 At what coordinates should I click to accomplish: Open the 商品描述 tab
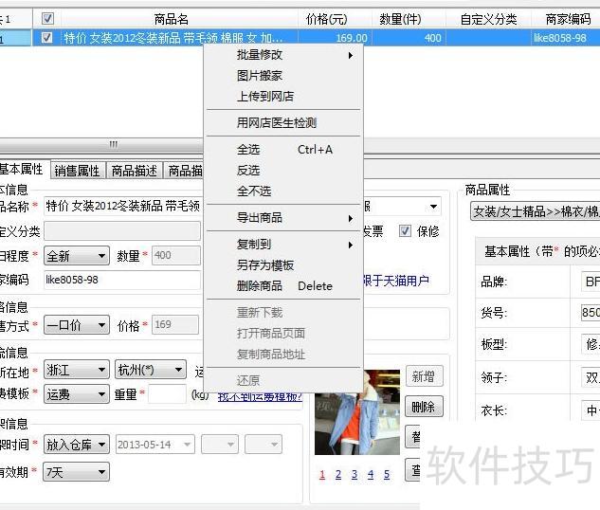(134, 171)
